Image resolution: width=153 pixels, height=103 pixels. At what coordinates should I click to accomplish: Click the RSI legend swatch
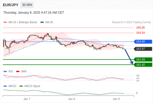[5, 71]
